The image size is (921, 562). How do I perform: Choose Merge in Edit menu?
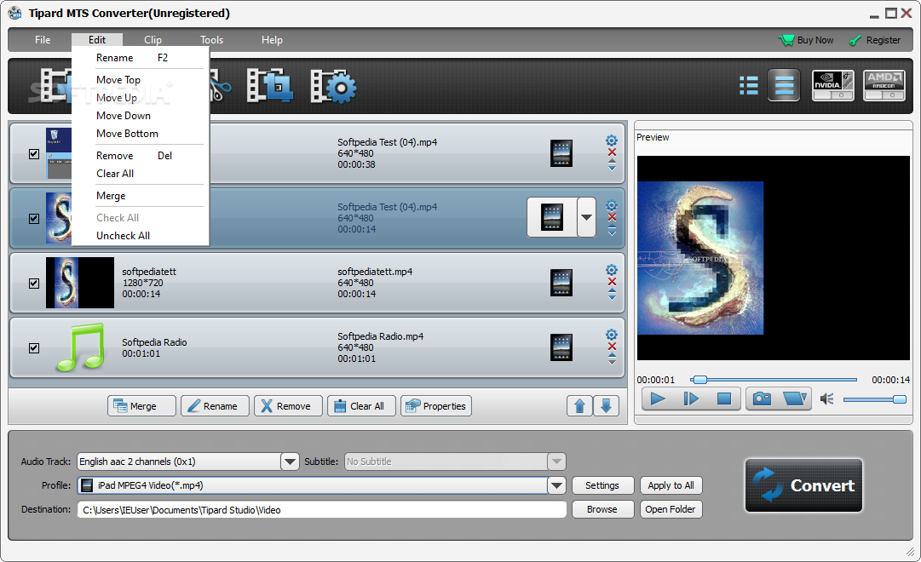[x=141, y=196]
